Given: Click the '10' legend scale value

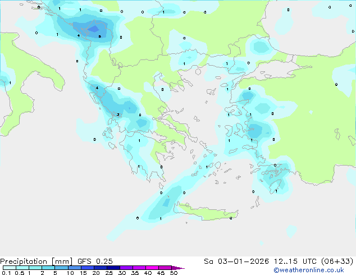Looking at the screenshot, I should point(70,273).
